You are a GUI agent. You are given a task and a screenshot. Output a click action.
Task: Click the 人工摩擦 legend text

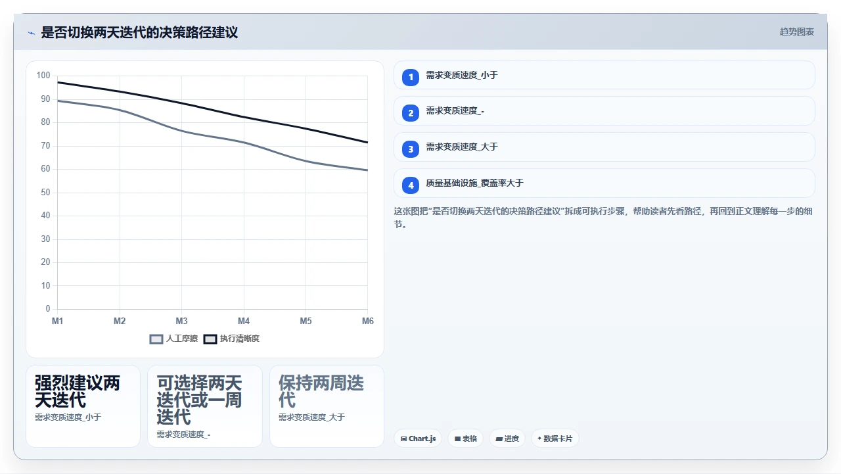(x=183, y=339)
